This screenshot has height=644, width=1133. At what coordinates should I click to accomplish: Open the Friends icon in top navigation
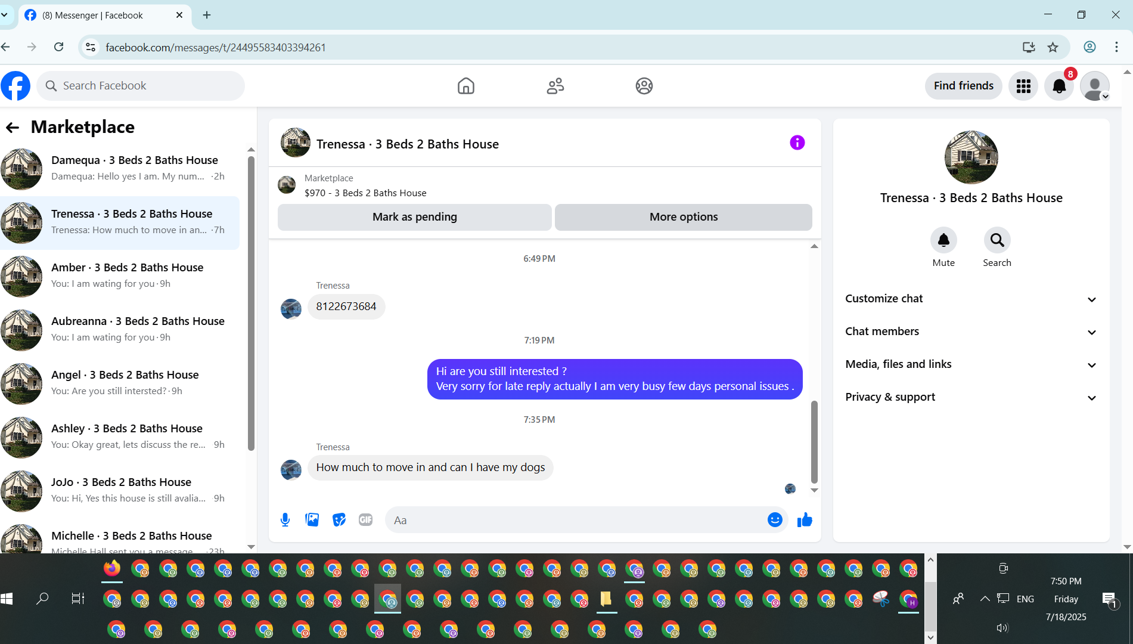[555, 86]
